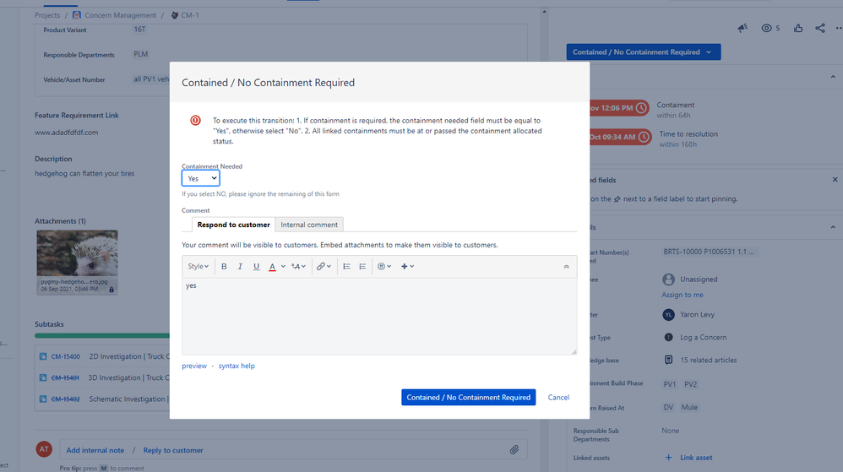This screenshot has height=472, width=843.
Task: Collapse the editor toolbar
Action: [x=566, y=267]
